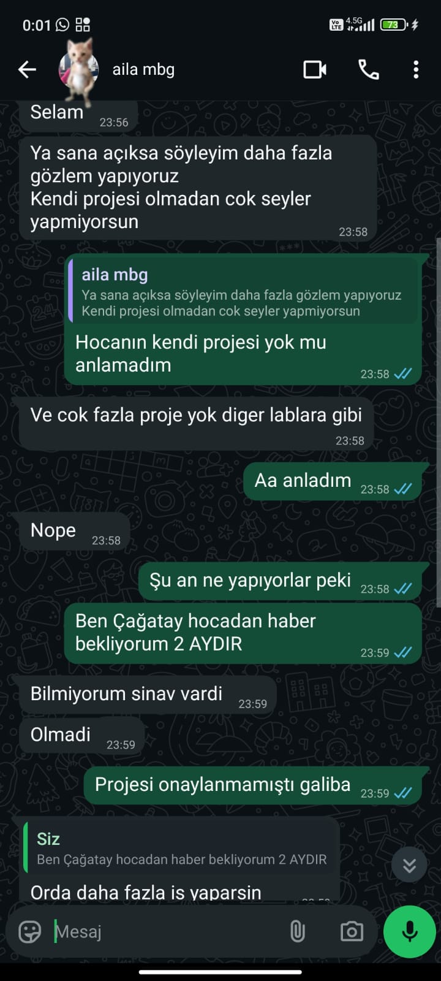The image size is (441, 981).
Task: Go back using the arrow icon
Action: pyautogui.click(x=27, y=70)
